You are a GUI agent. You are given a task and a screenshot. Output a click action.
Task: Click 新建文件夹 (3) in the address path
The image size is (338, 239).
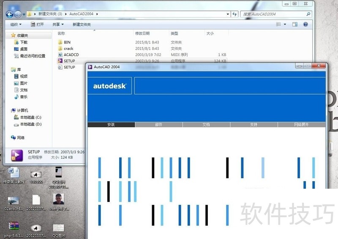50,14
